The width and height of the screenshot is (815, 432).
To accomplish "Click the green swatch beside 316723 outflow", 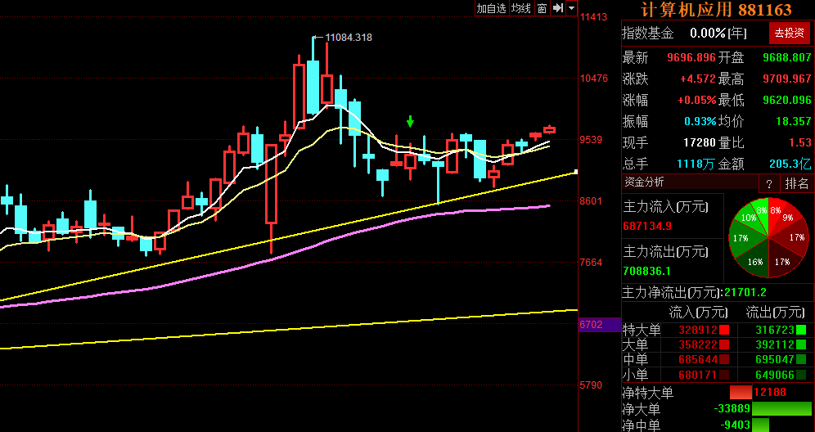I will (x=801, y=330).
